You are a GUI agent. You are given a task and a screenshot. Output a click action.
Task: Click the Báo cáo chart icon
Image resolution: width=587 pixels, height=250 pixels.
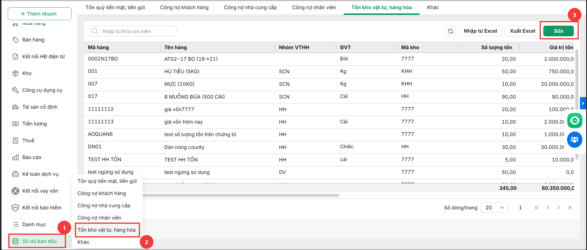tap(15, 158)
